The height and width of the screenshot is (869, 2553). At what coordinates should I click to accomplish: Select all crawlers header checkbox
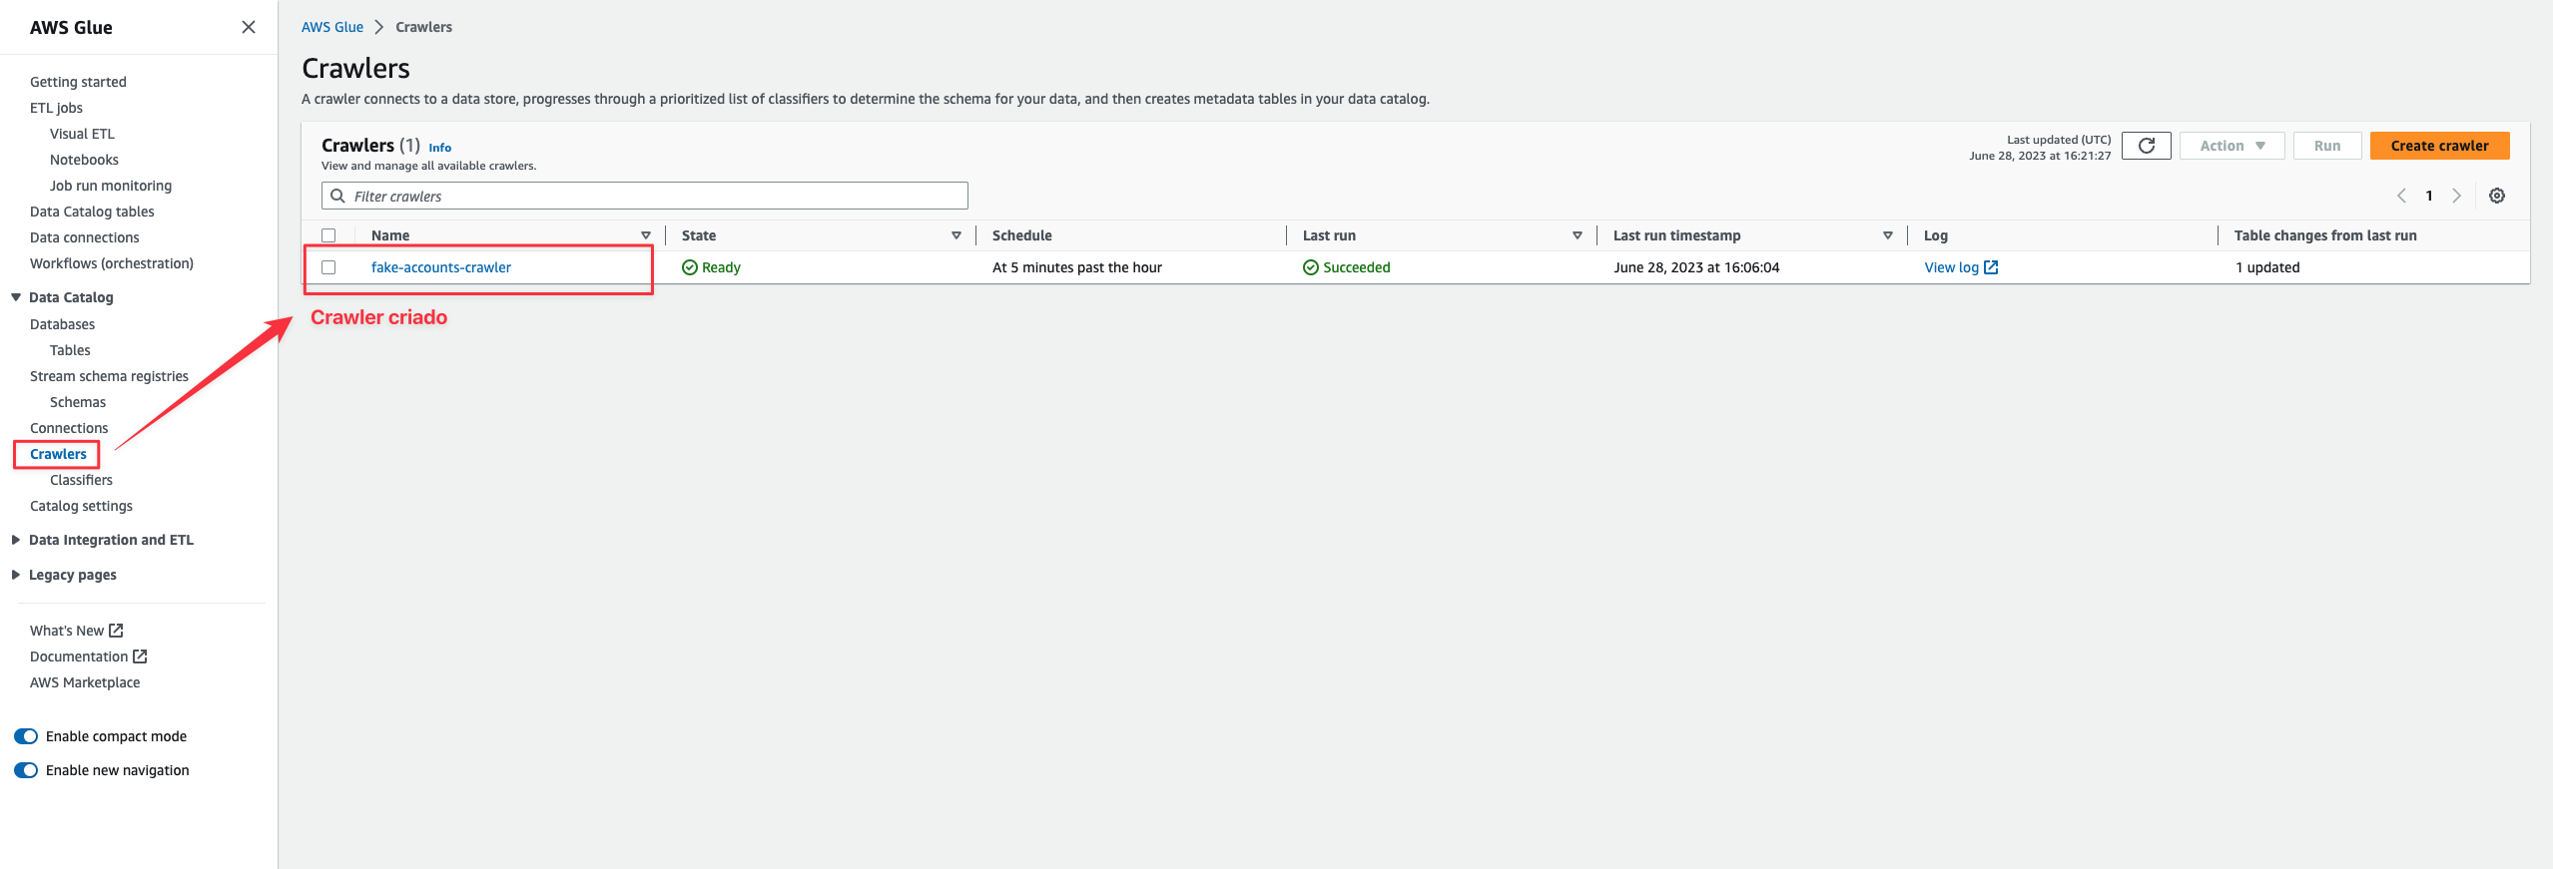[x=328, y=235]
